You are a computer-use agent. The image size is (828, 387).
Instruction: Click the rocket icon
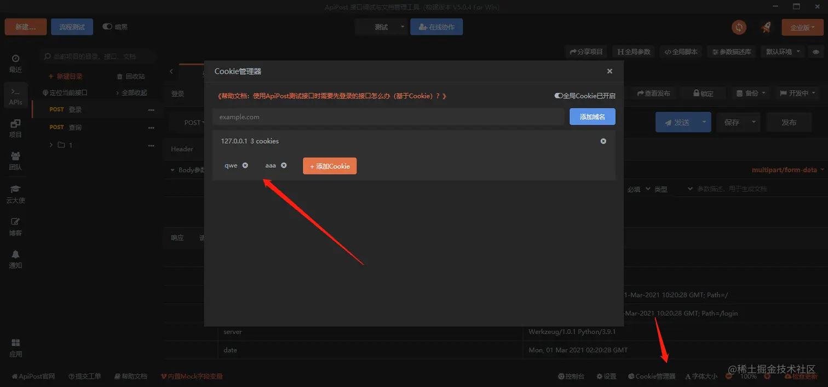tap(766, 27)
